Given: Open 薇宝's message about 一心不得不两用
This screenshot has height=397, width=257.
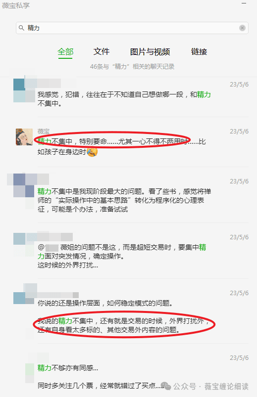Looking at the screenshot, I should 131,142.
